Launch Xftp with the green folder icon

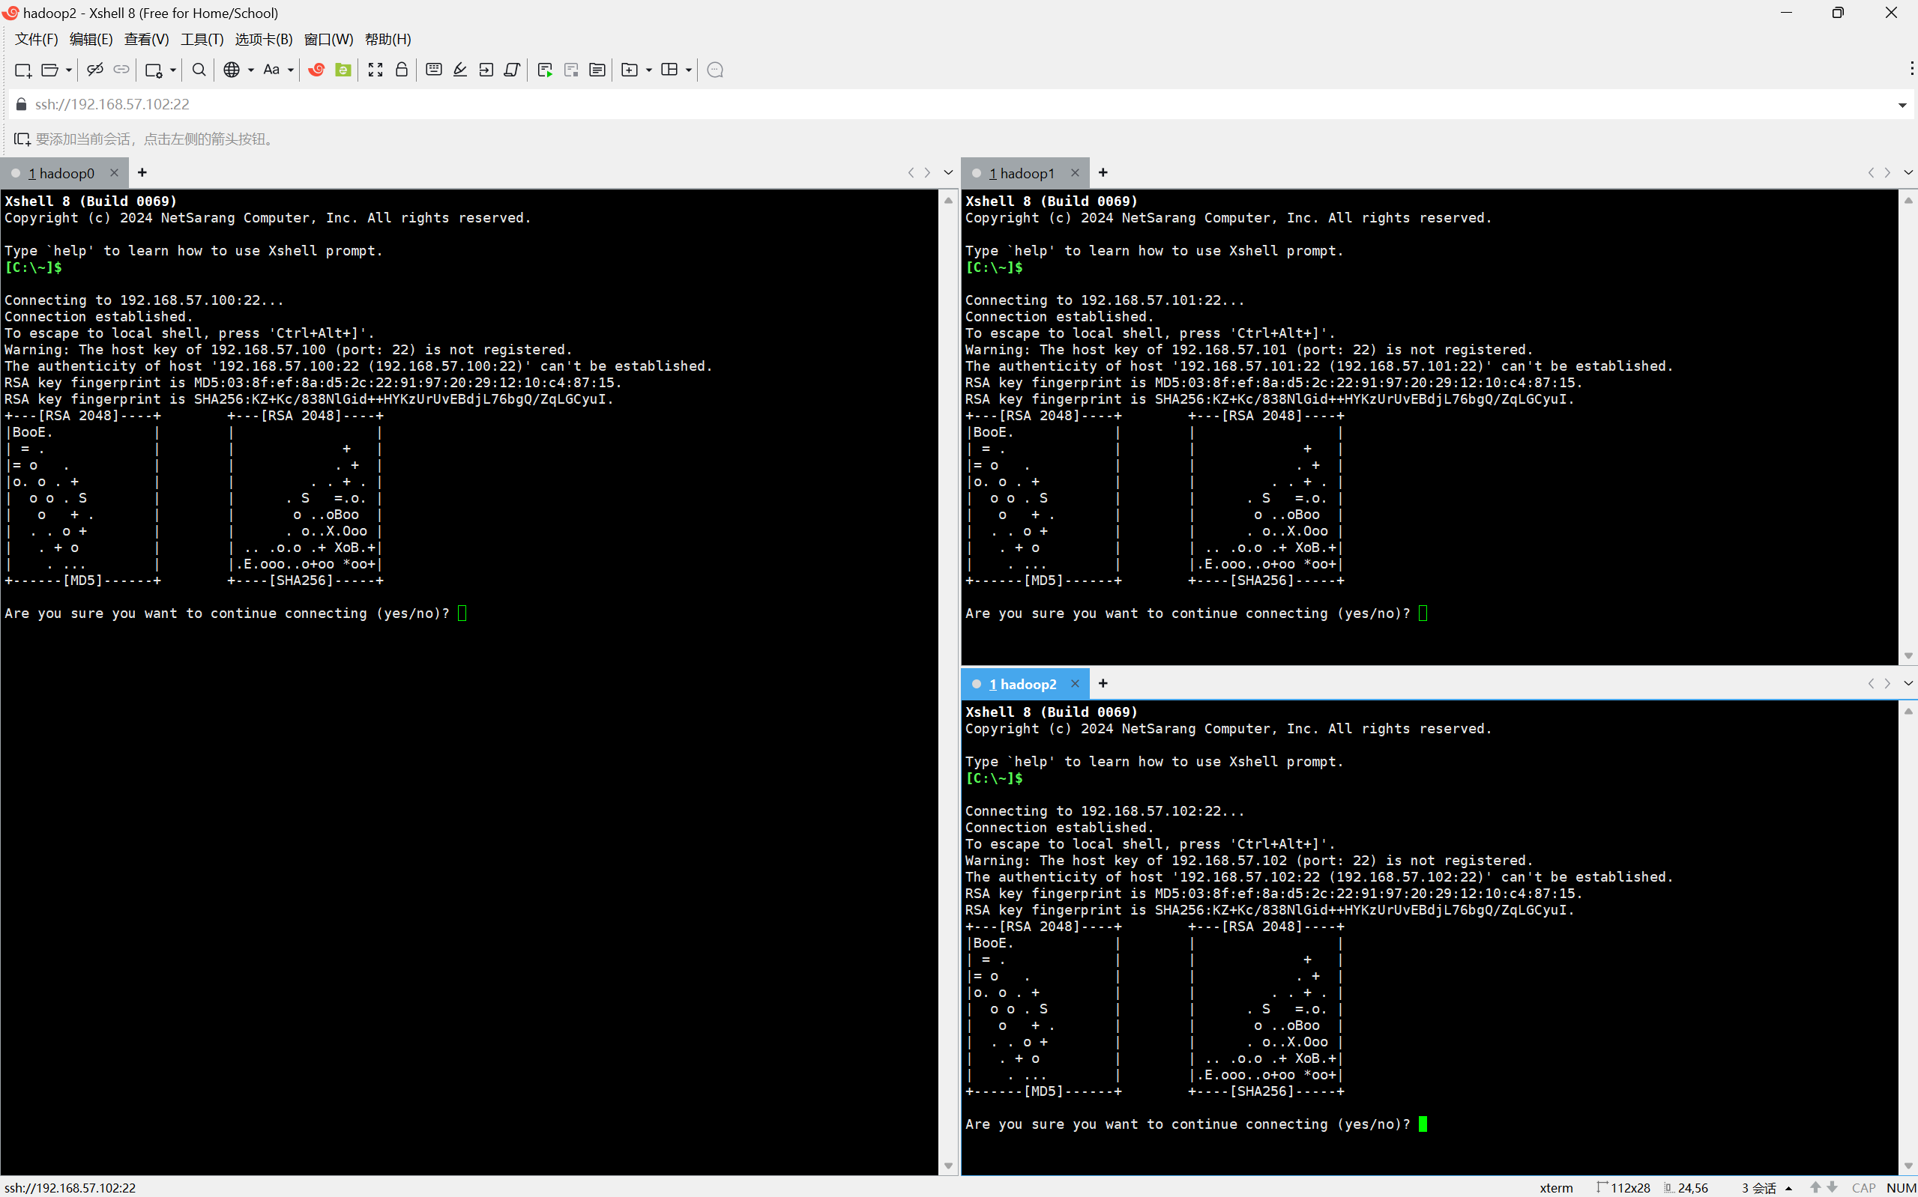click(343, 70)
